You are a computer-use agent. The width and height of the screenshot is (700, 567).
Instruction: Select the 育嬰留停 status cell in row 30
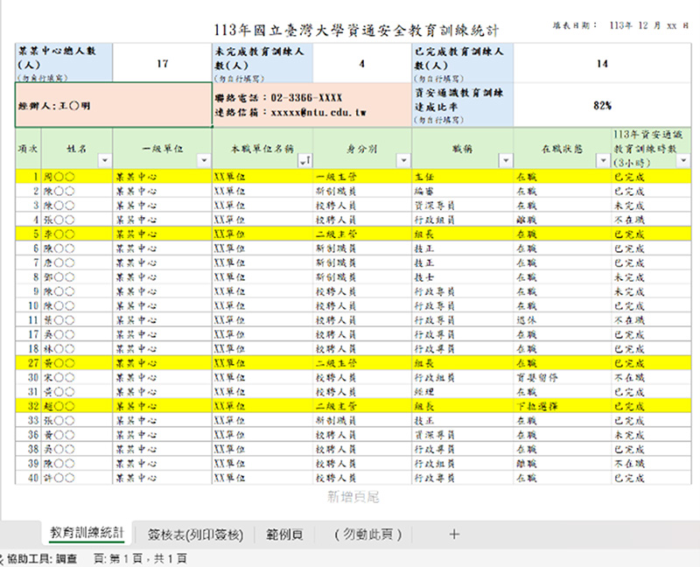point(562,377)
